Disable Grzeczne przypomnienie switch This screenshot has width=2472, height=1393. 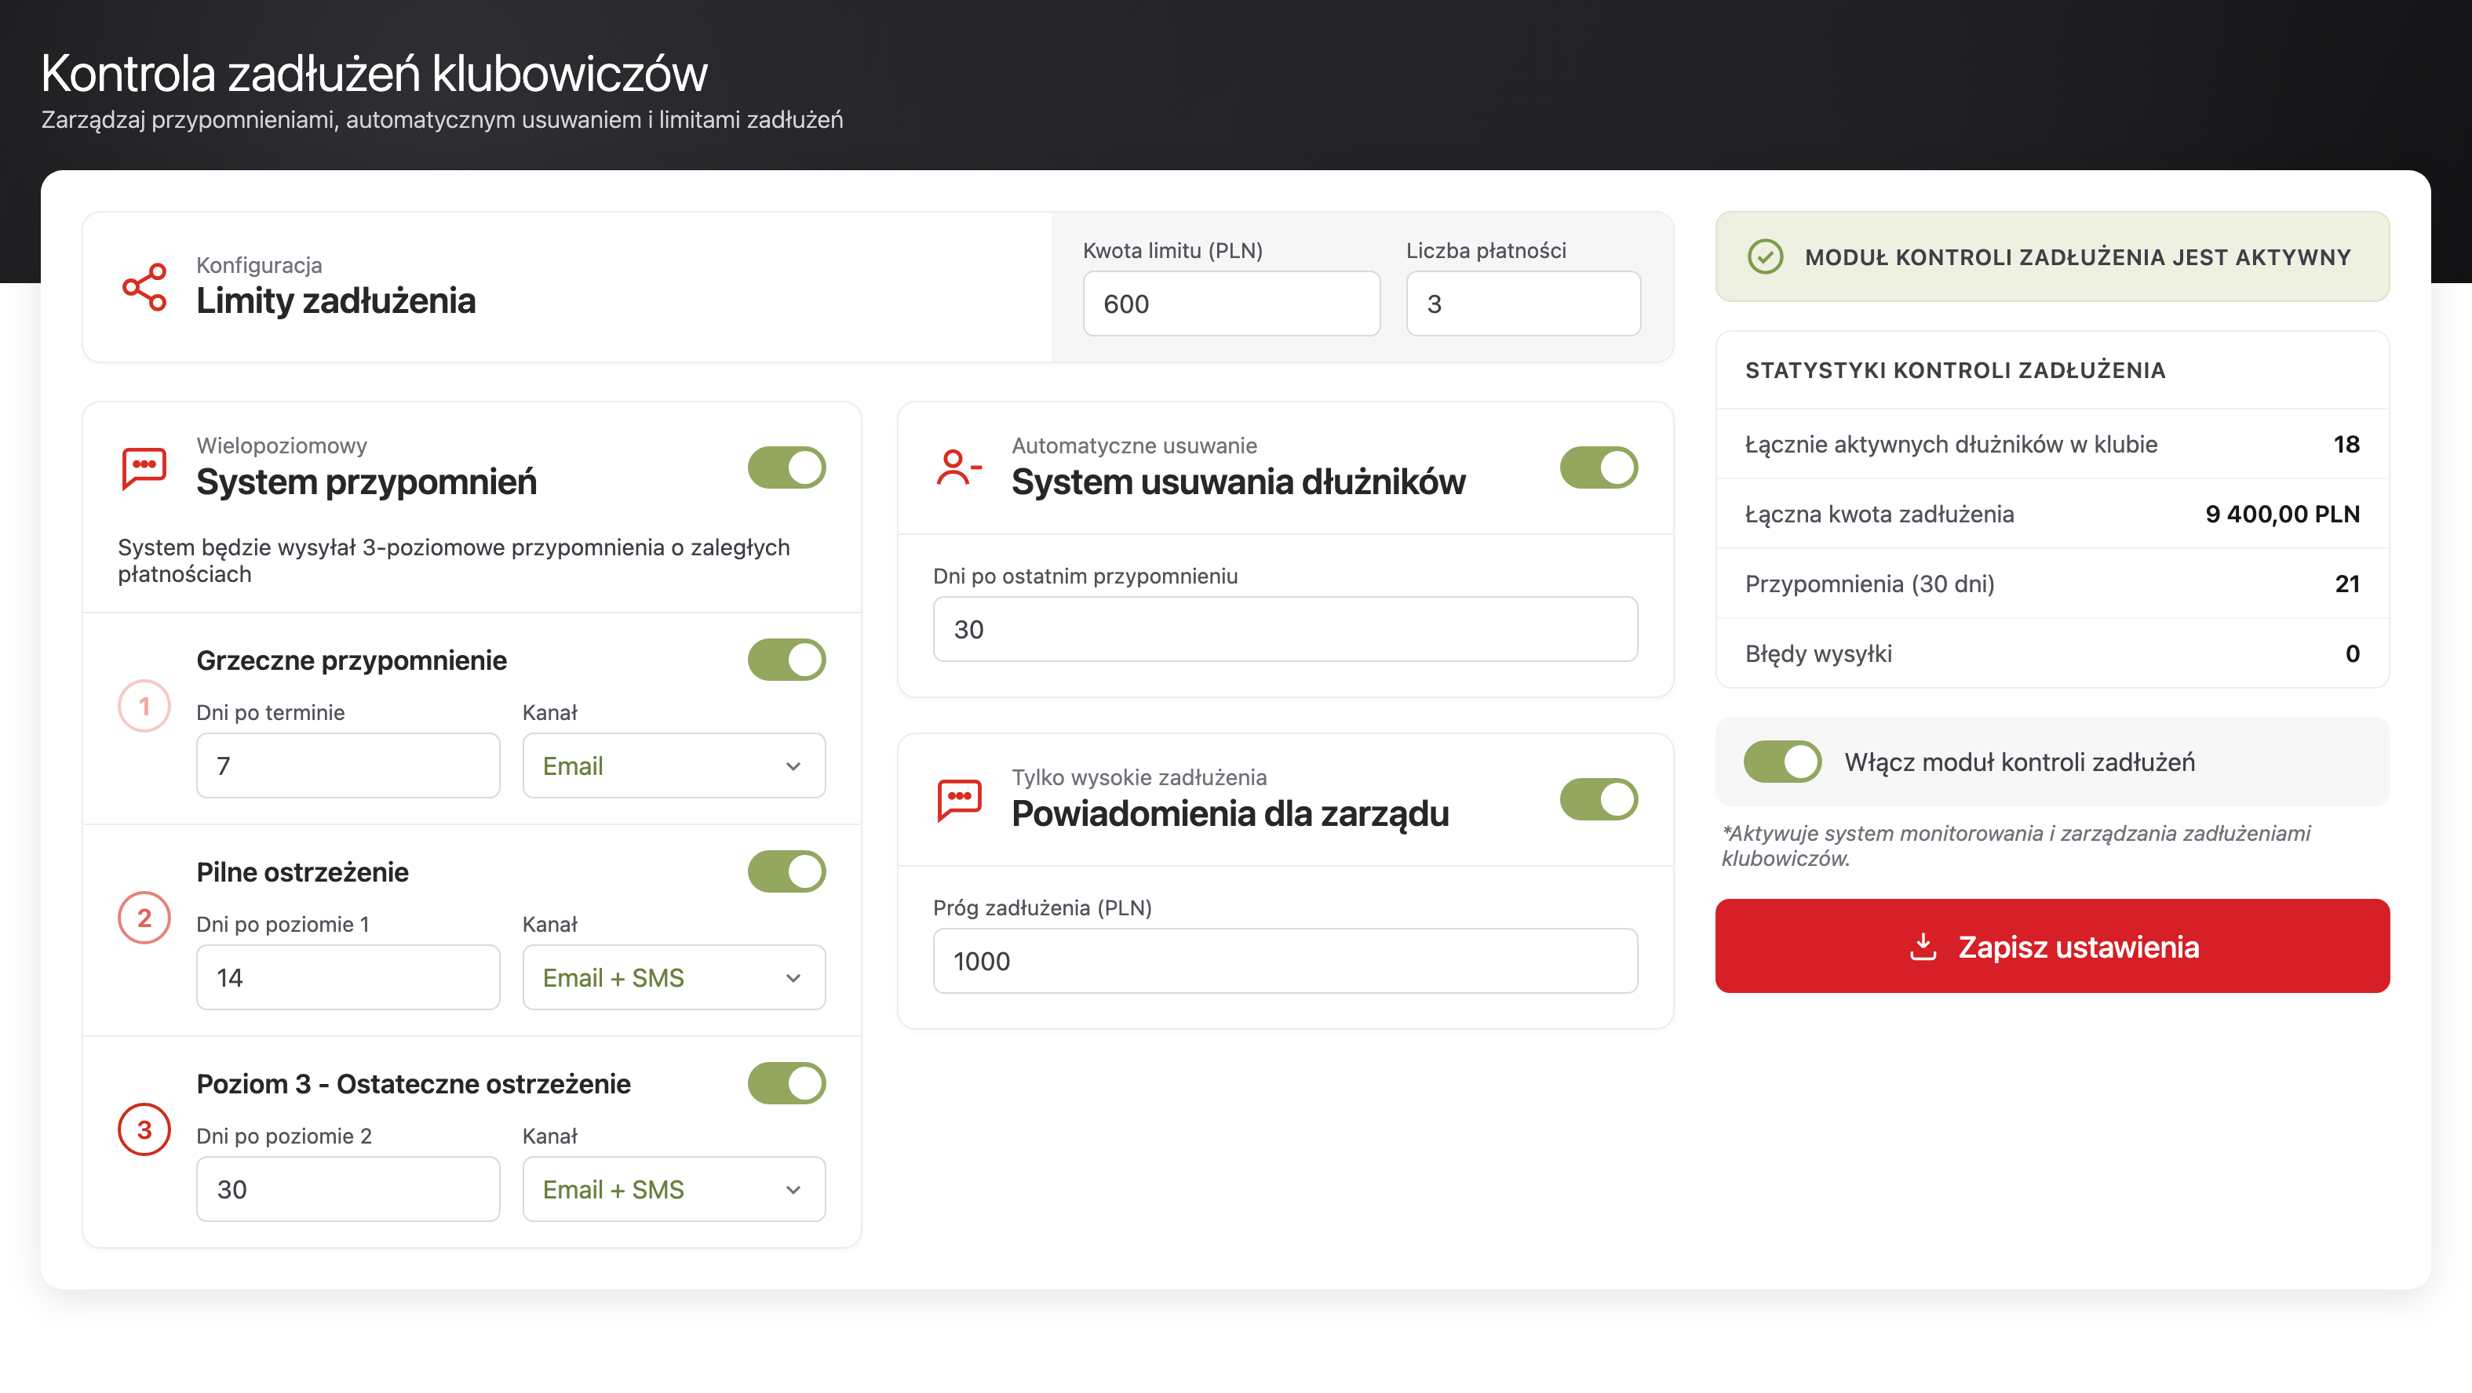(x=786, y=660)
